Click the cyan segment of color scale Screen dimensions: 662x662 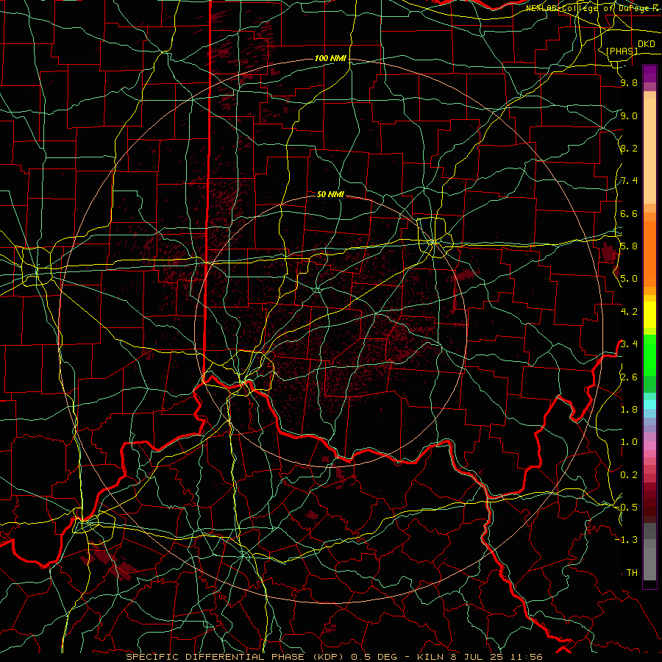pyautogui.click(x=649, y=404)
